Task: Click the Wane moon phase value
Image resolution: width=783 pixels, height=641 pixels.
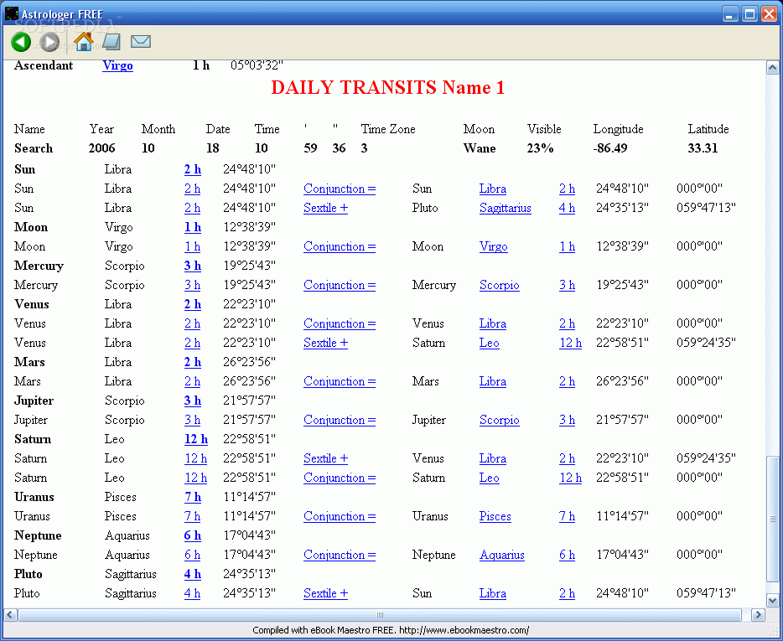Action: (480, 148)
